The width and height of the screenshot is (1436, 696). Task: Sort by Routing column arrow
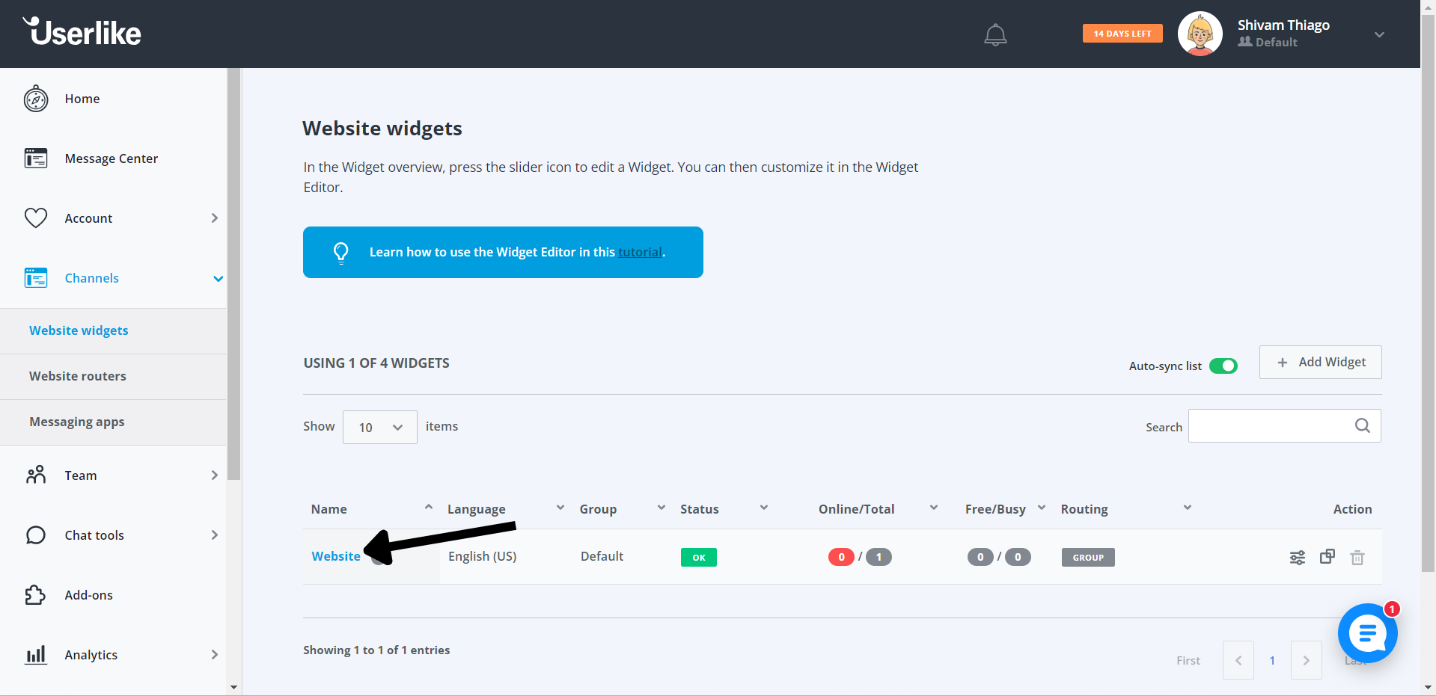[x=1188, y=508]
